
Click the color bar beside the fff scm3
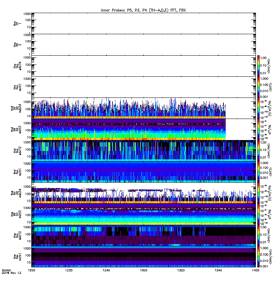[258, 214]
